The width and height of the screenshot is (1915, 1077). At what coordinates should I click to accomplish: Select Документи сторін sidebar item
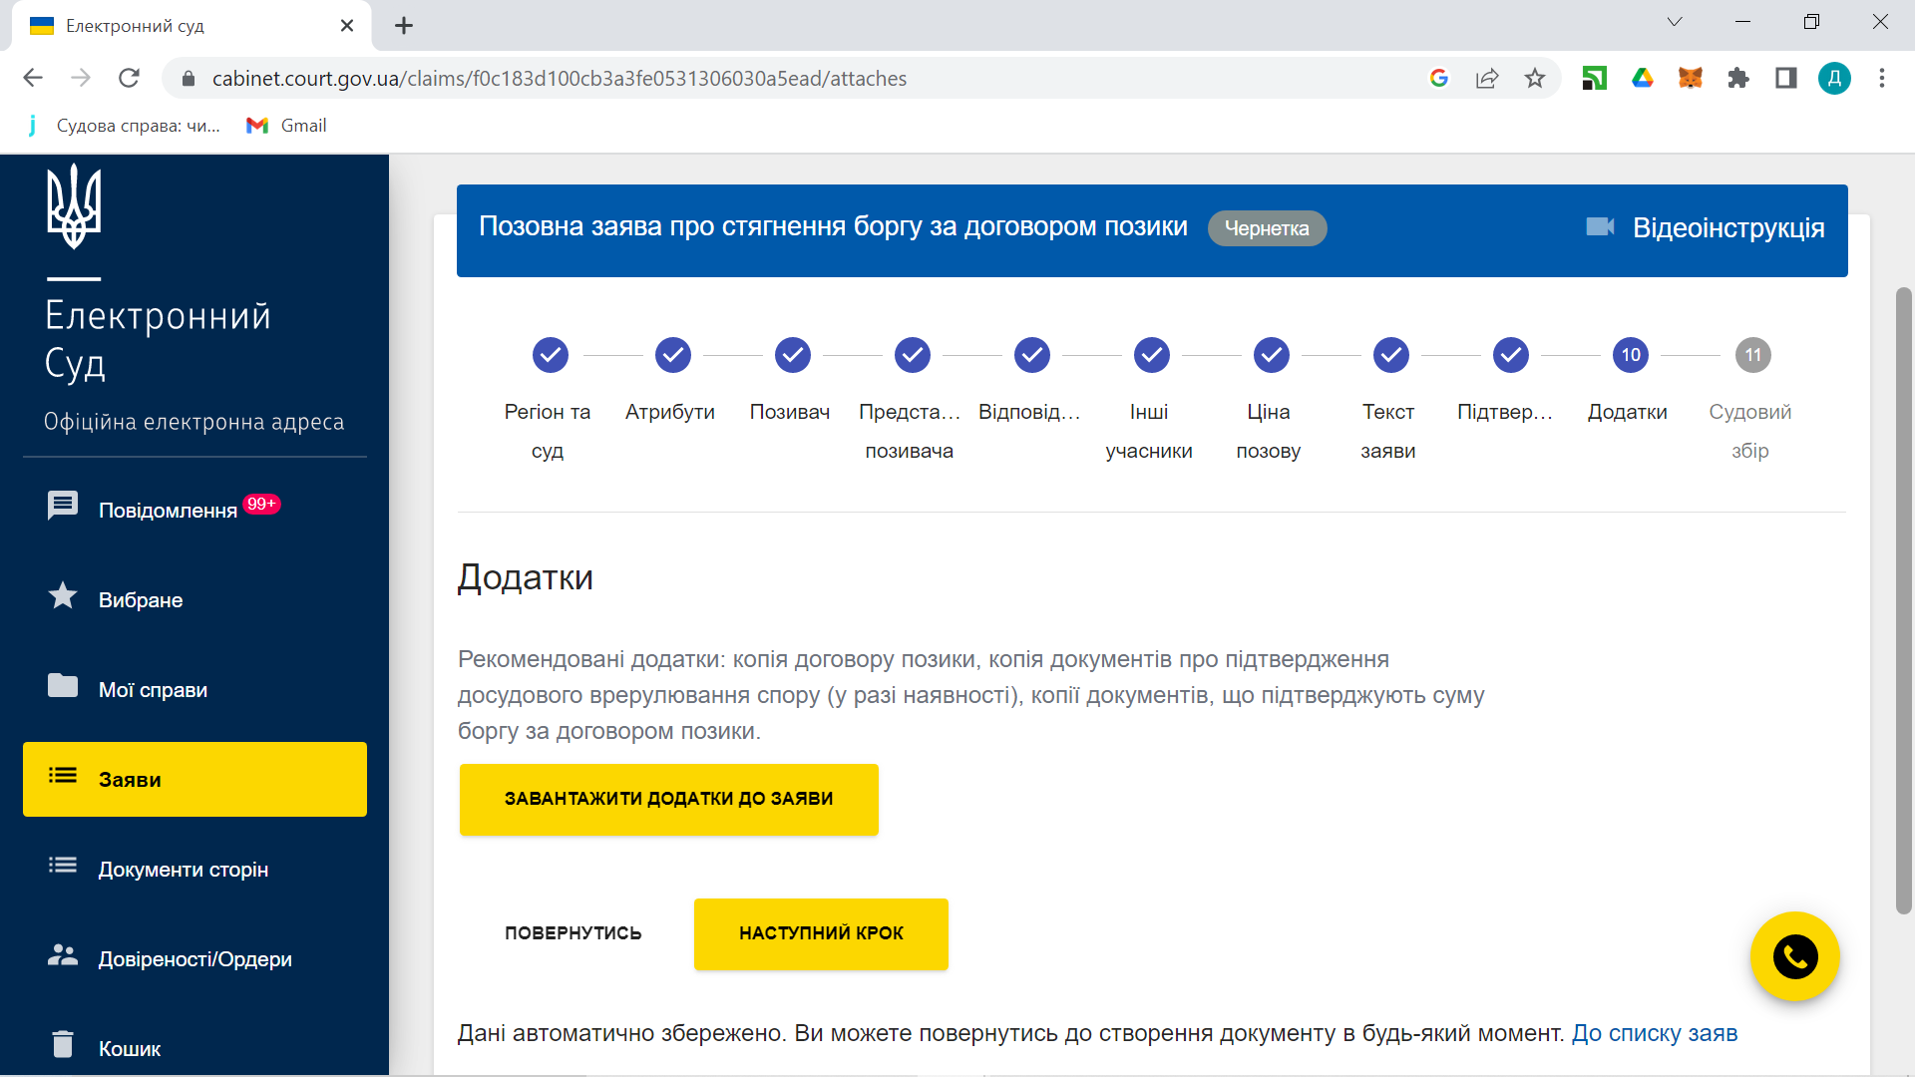[183, 870]
